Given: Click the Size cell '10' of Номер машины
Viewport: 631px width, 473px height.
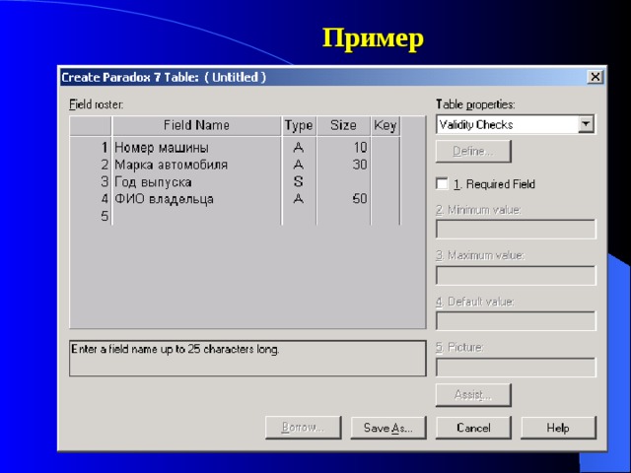Looking at the screenshot, I should (343, 148).
